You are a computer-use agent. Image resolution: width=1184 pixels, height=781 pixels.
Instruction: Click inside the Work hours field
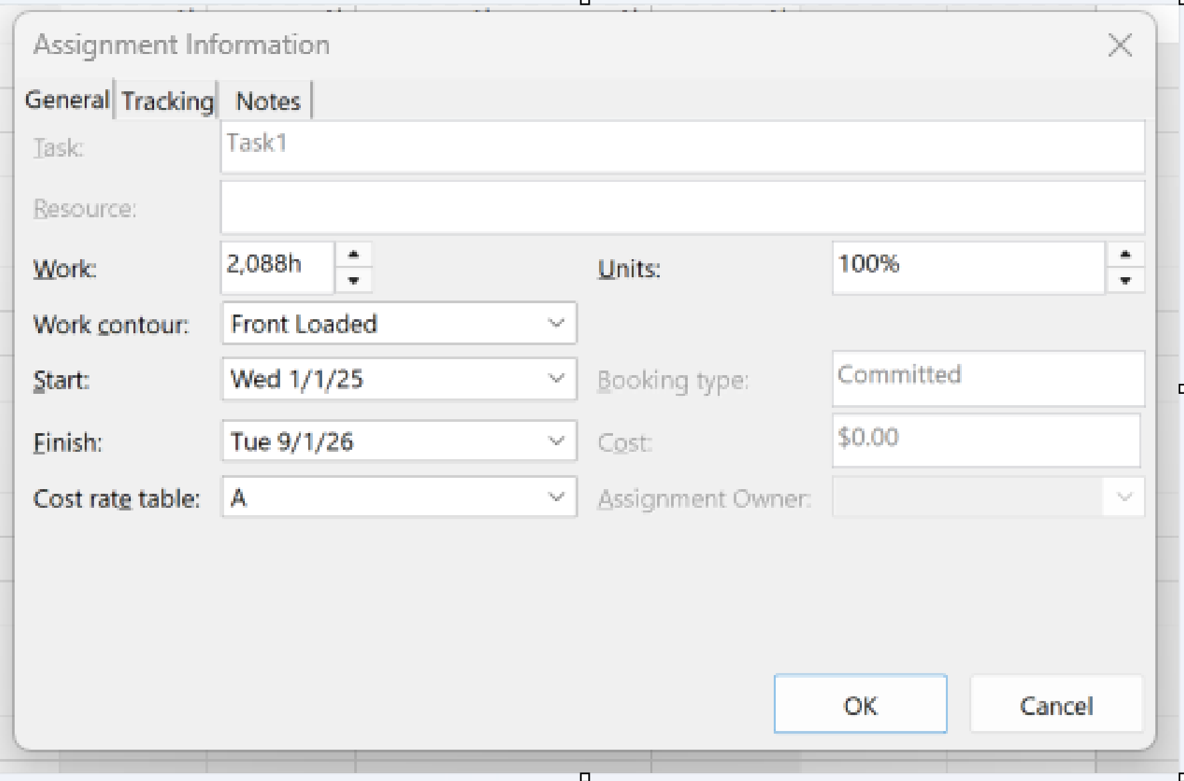(x=277, y=267)
